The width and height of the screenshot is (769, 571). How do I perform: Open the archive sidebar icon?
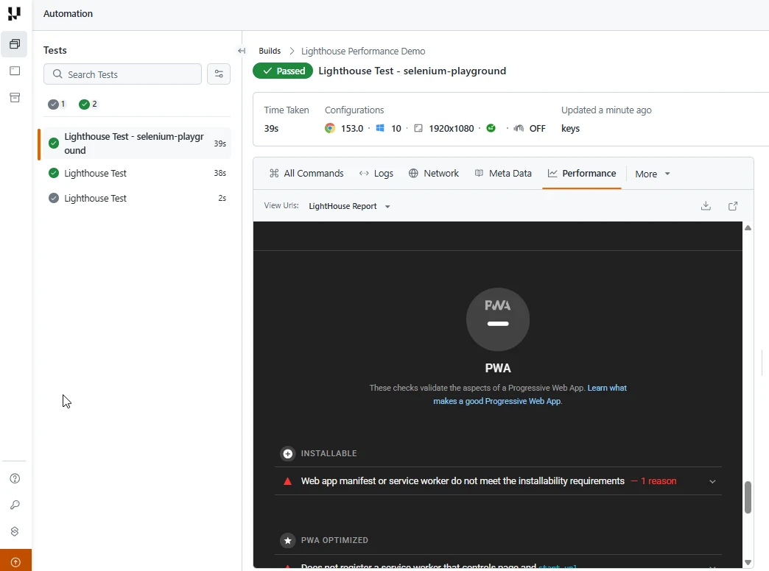(15, 98)
